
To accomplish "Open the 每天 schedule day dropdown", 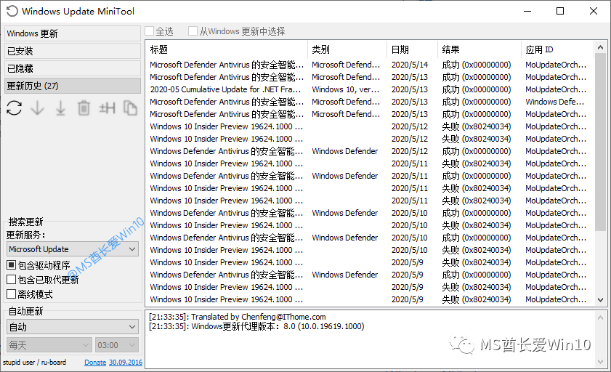I will [49, 345].
